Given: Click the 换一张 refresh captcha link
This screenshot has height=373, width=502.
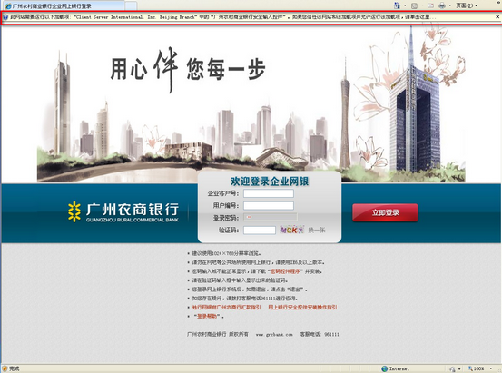Looking at the screenshot, I should click(x=317, y=230).
